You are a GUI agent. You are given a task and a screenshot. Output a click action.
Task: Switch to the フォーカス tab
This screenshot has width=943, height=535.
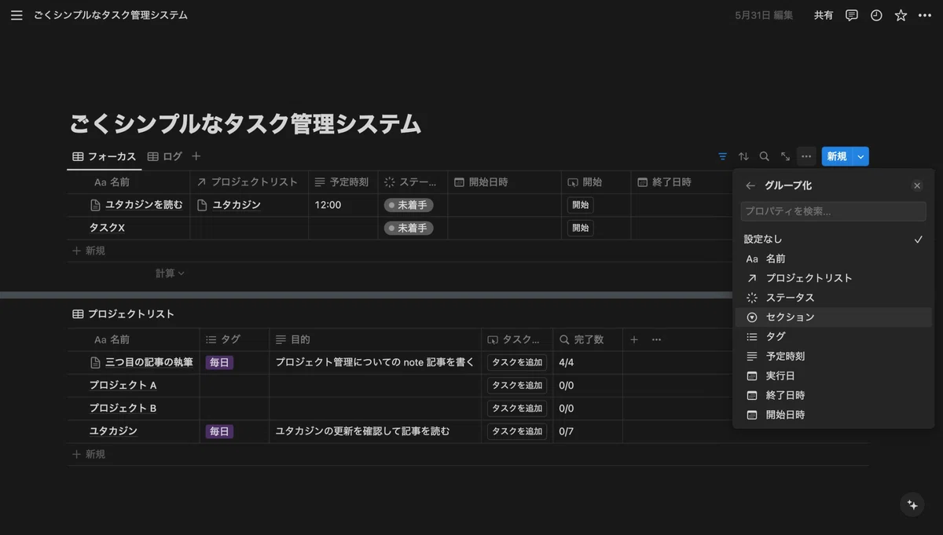point(105,156)
